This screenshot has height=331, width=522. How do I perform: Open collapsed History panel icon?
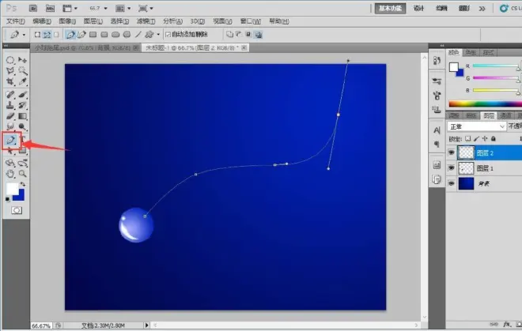(x=437, y=60)
